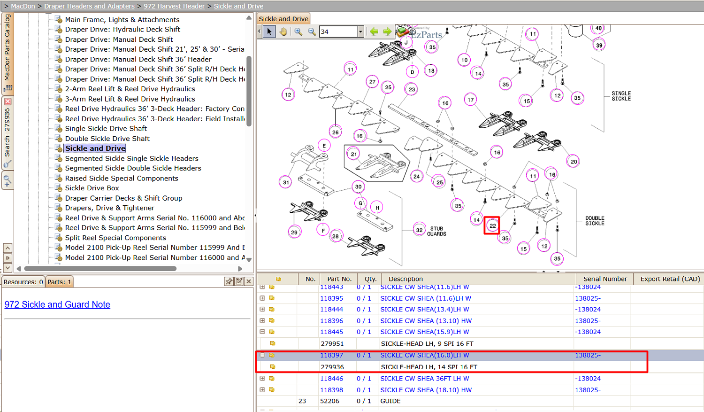The width and height of the screenshot is (704, 412).
Task: Click callout 22 in the diagram
Action: click(x=492, y=225)
